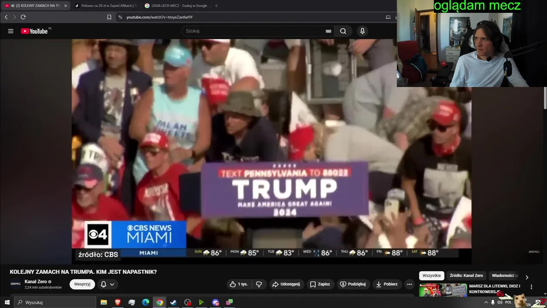The width and height of the screenshot is (547, 308).
Task: Switch to Polonez za 20 zł TikTok tab
Action: (x=106, y=6)
